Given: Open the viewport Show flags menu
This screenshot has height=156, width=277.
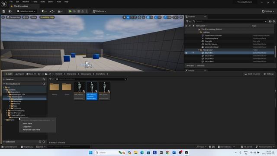Looking at the screenshot, I should pos(34,17).
